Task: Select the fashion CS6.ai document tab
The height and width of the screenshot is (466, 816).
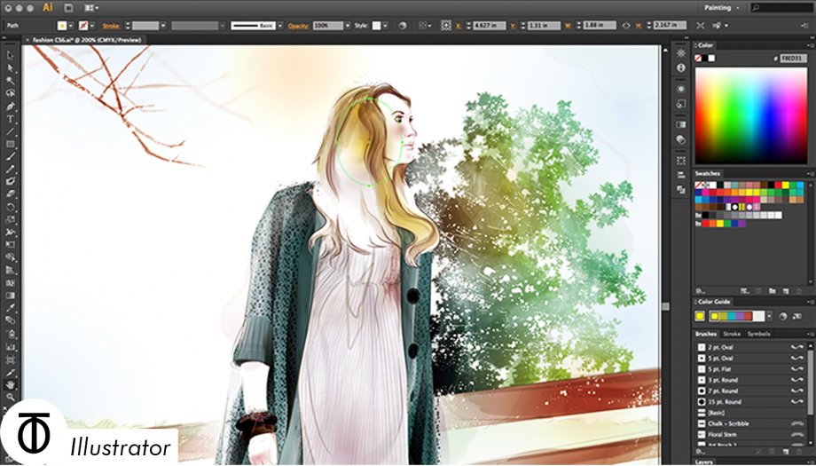Action: point(86,40)
